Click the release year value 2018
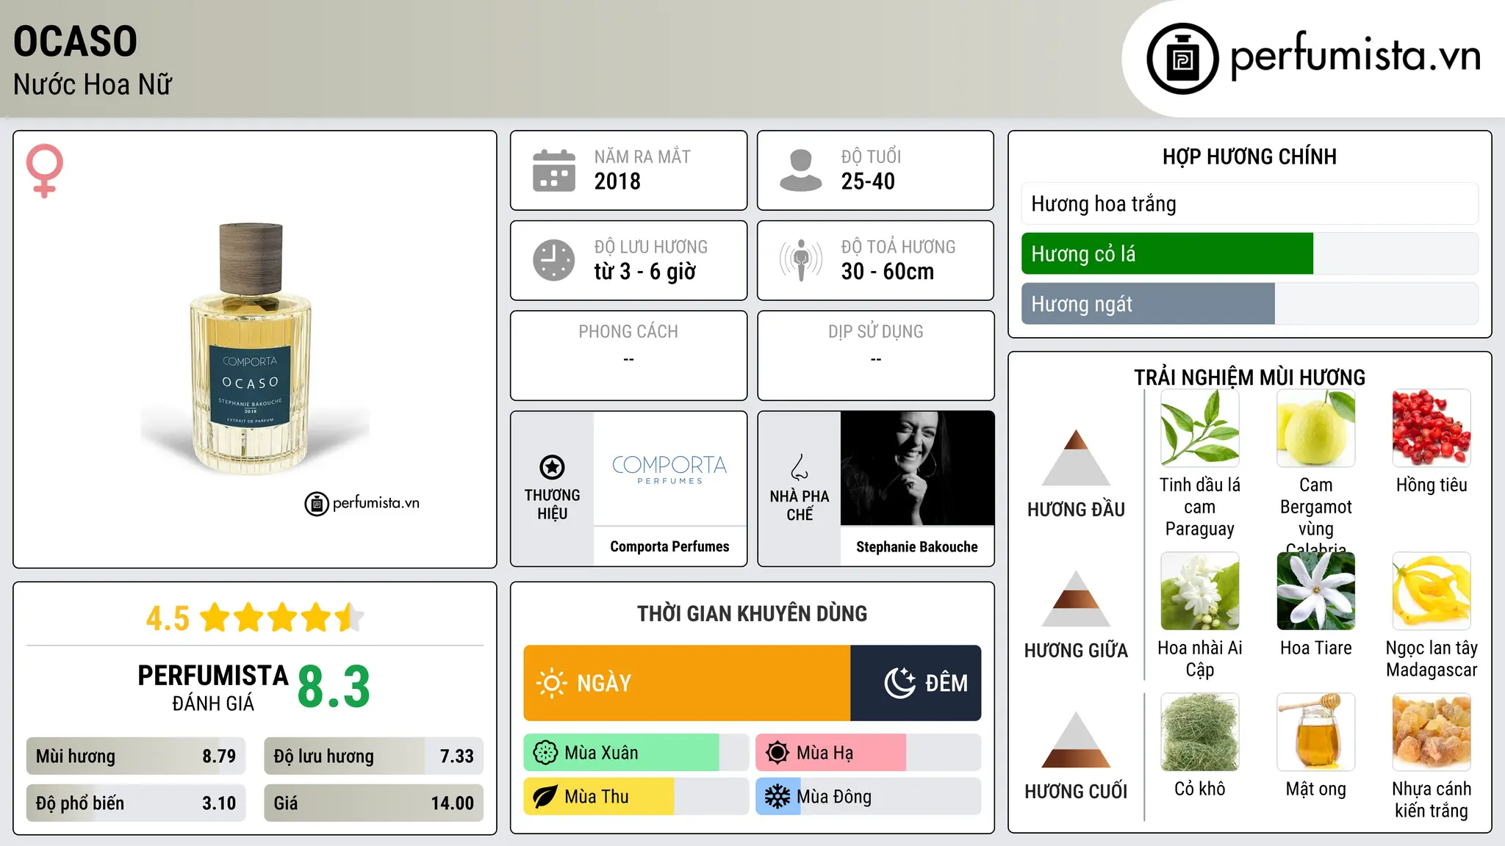 point(617,181)
